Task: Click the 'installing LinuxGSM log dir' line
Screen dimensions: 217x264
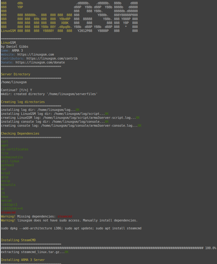Action: tap(55, 114)
